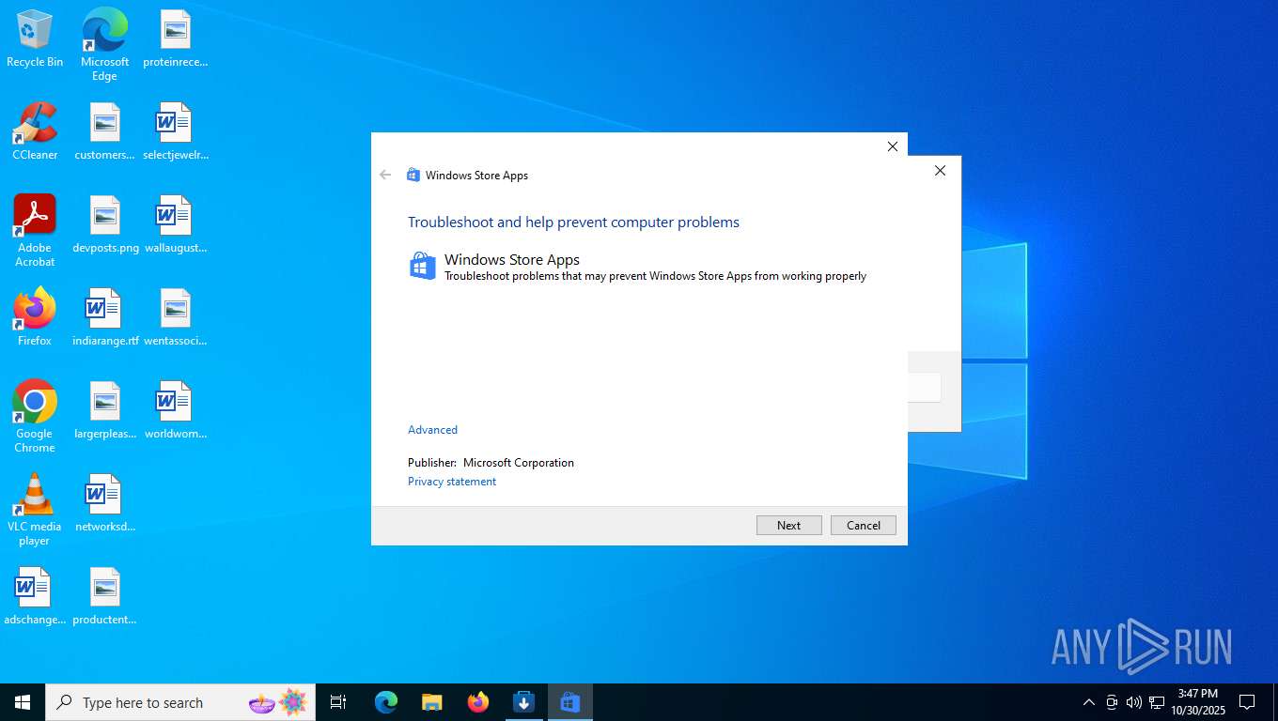The width and height of the screenshot is (1278, 721).
Task: Select the productent... image file
Action: 104,596
